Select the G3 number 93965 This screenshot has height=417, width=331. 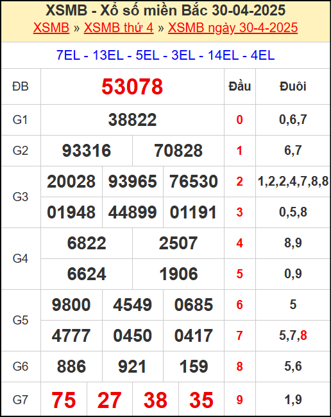tap(133, 181)
